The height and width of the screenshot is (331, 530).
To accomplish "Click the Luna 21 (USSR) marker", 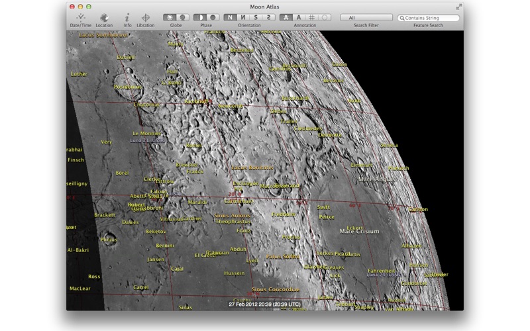I will pyautogui.click(x=148, y=140).
